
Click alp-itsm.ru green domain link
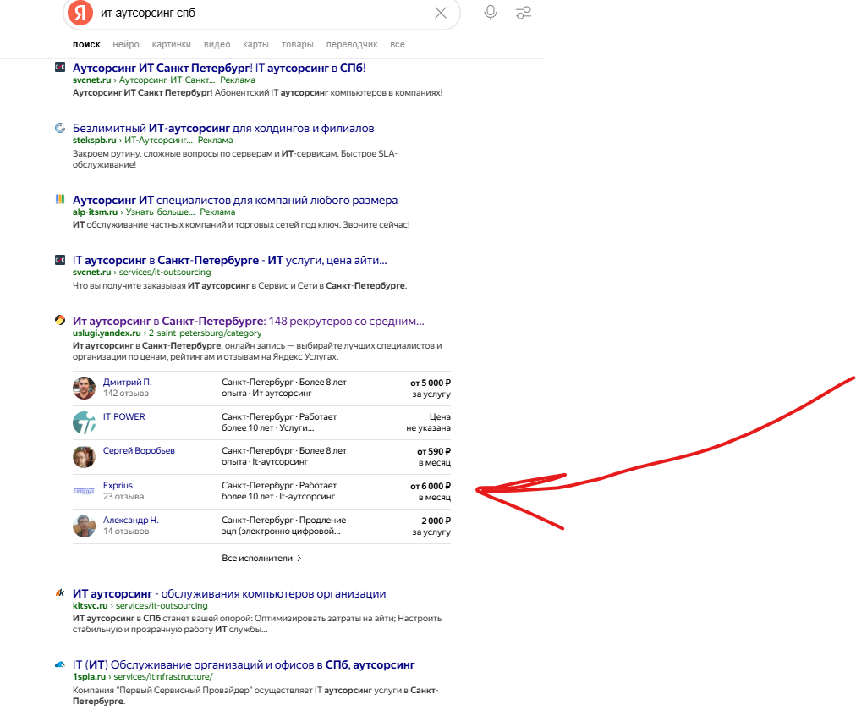click(95, 212)
